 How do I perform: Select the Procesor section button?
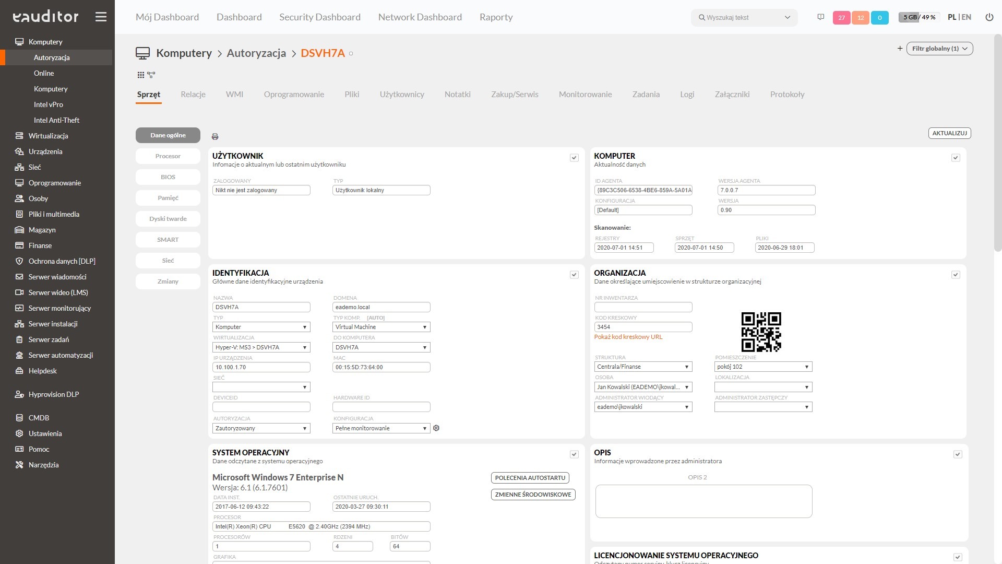click(168, 156)
